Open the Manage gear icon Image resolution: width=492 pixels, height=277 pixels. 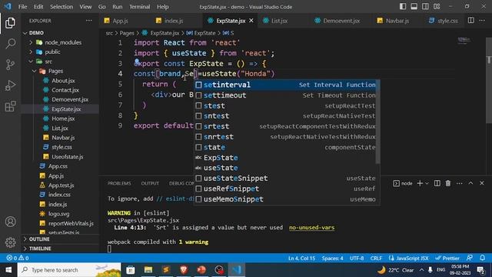tap(10, 242)
